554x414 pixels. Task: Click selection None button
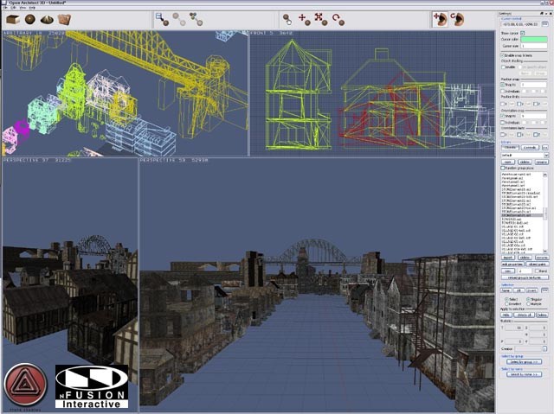[506, 290]
